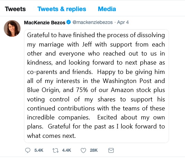Image resolution: width=185 pixels, height=158 pixels.
Task: Click the 28K likes count
Action: [x=94, y=150]
